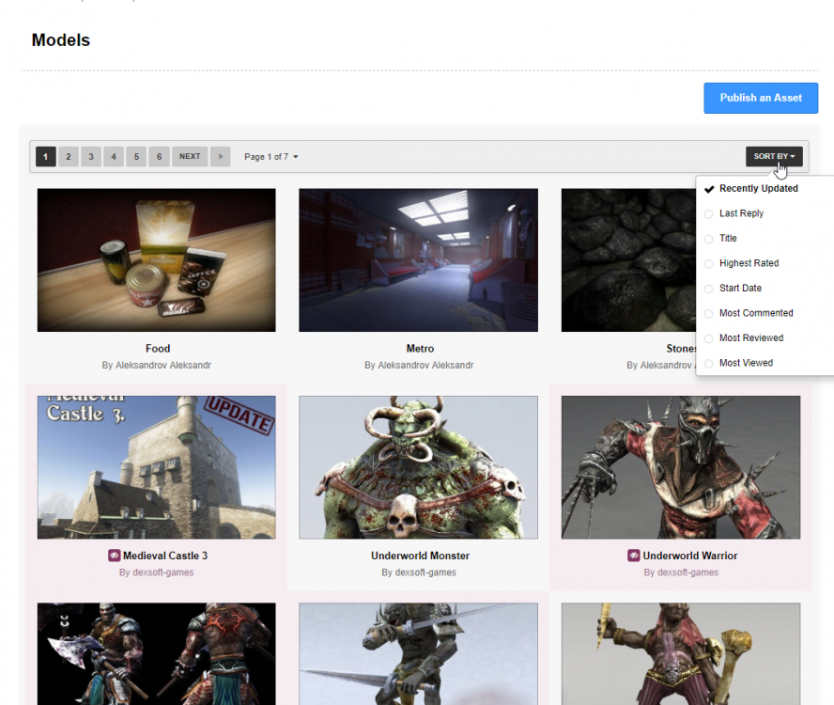
Task: Sort by Start Date
Action: (740, 289)
